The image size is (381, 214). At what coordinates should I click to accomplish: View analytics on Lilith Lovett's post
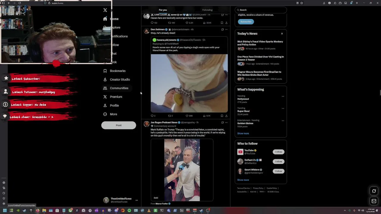point(207,23)
